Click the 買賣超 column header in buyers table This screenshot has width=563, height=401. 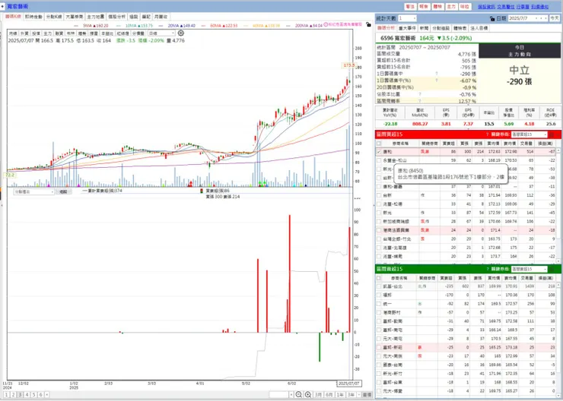448,144
